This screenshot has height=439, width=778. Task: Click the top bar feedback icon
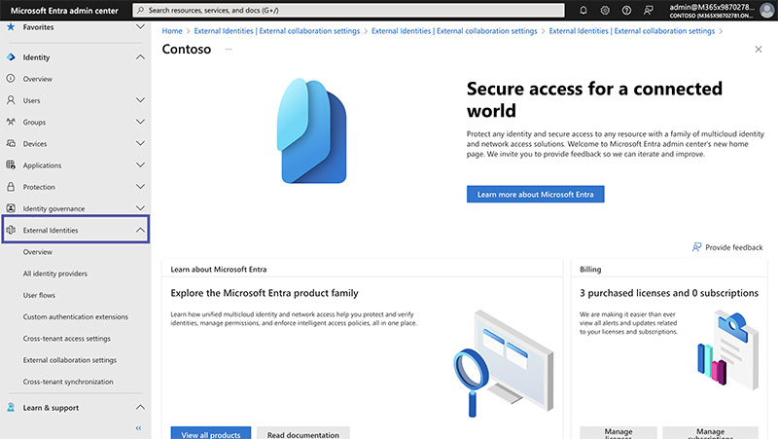tap(649, 11)
